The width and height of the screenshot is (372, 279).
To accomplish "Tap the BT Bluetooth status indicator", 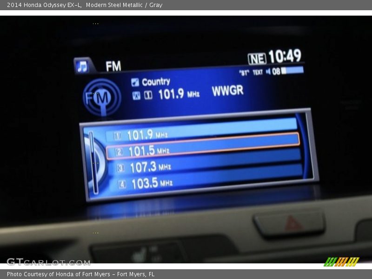I will coord(244,73).
